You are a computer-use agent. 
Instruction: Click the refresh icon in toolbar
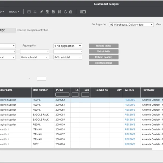coord(65,12)
